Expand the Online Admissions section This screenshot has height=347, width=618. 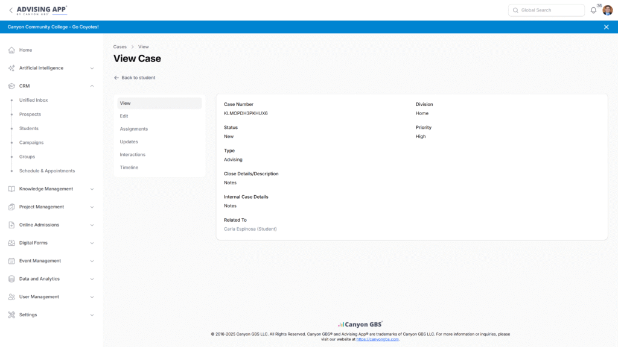pos(92,225)
